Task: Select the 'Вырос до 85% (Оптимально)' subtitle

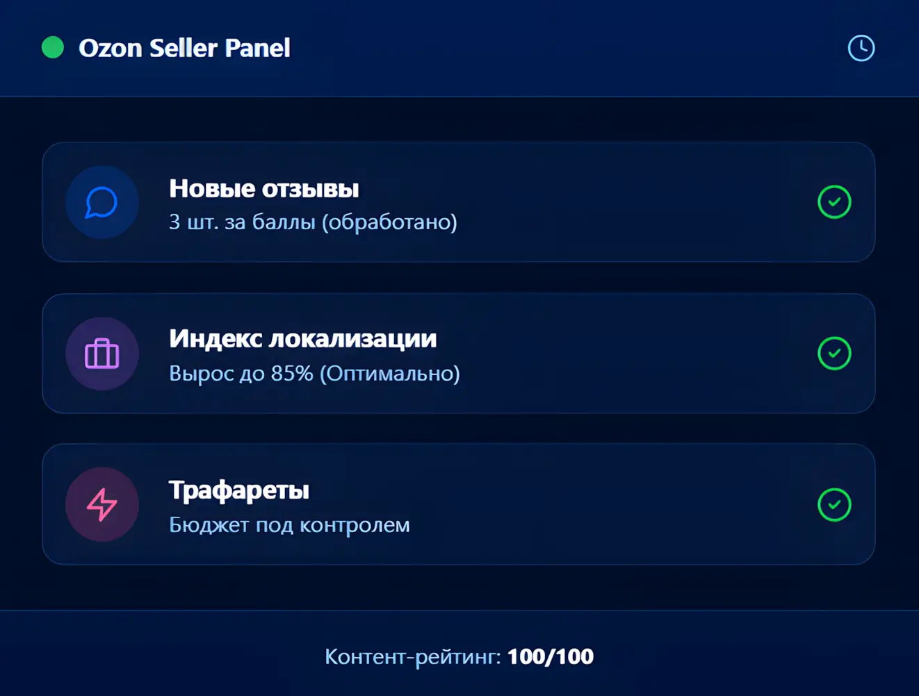Action: point(314,374)
